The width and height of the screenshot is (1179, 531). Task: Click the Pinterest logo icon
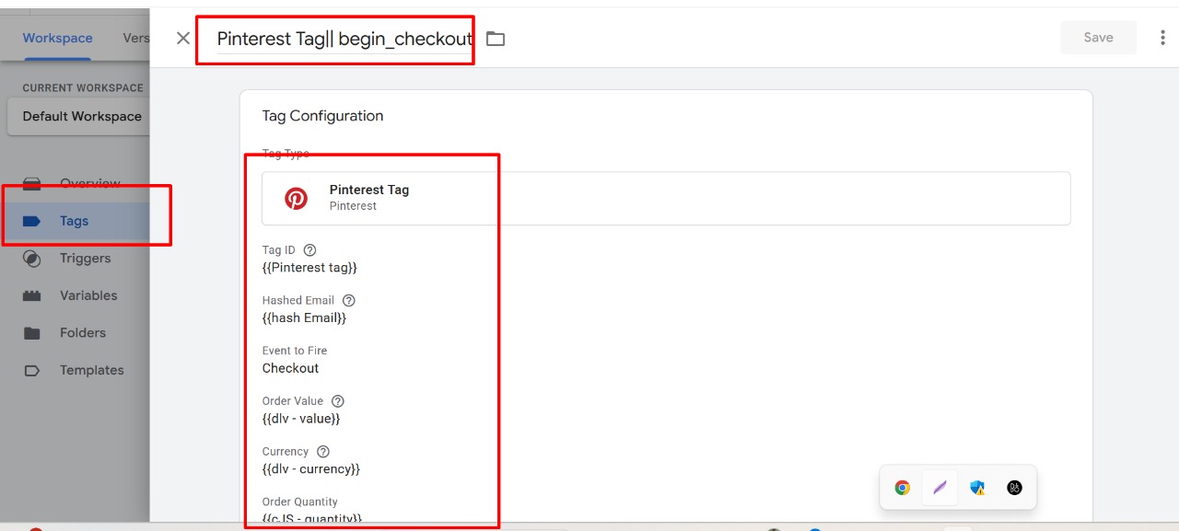[296, 198]
